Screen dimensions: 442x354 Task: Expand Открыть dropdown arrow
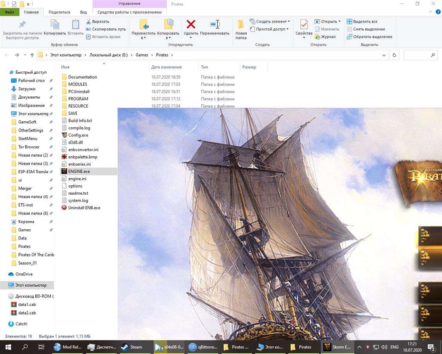pos(340,21)
